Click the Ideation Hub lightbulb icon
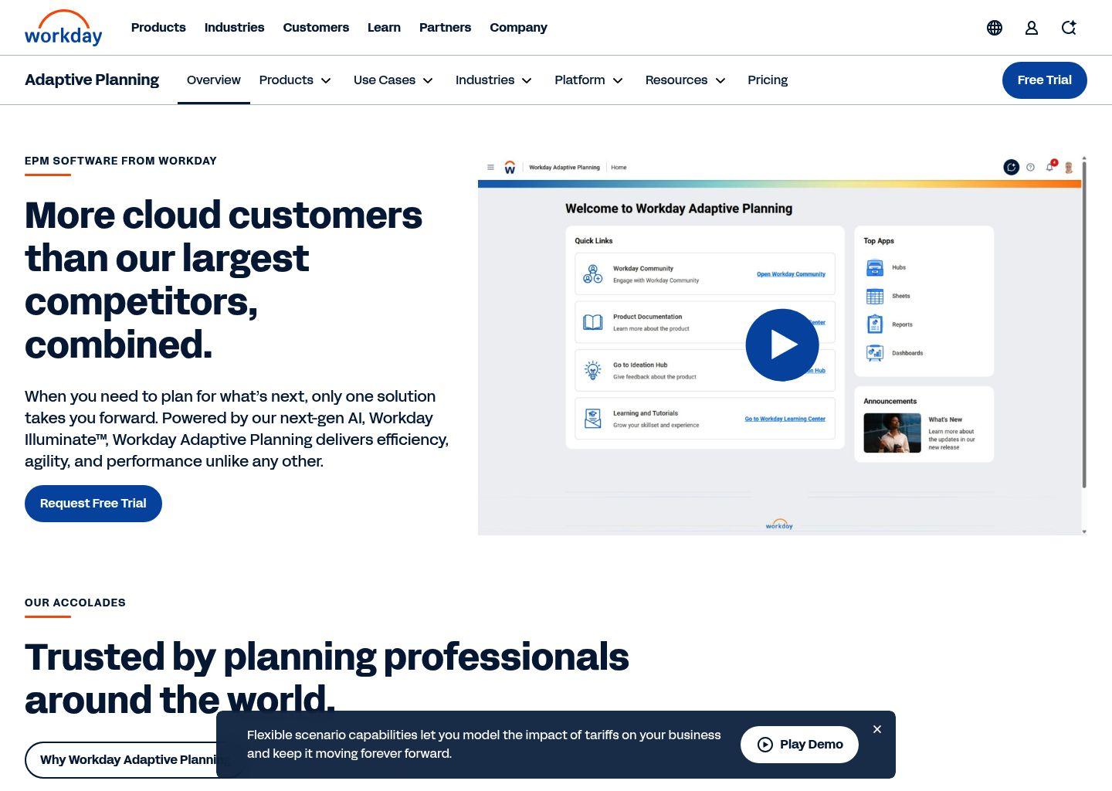This screenshot has width=1112, height=791. coord(592,370)
